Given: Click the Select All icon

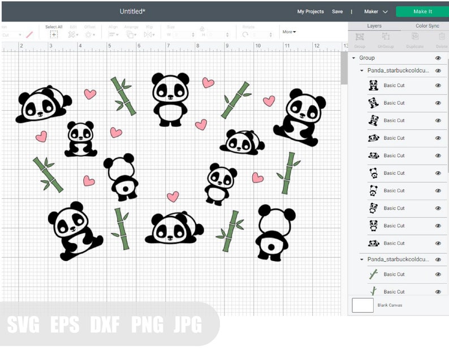Looking at the screenshot, I should tap(54, 34).
